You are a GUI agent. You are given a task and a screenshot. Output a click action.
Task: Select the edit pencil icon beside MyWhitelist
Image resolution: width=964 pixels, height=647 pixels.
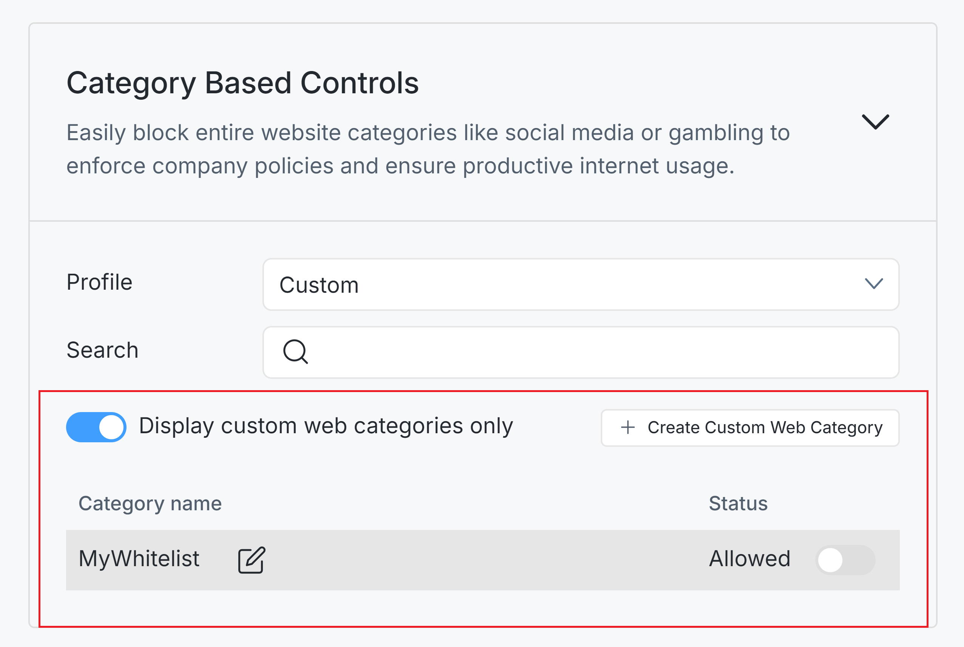250,559
